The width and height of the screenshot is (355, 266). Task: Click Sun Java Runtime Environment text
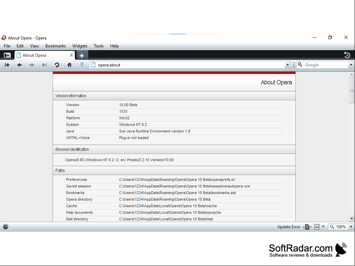pos(154,131)
